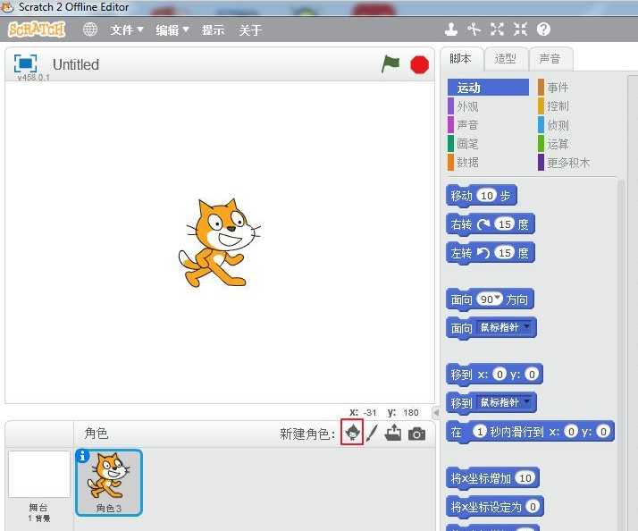Create new sprite from camera
638x531 pixels.
click(x=416, y=434)
